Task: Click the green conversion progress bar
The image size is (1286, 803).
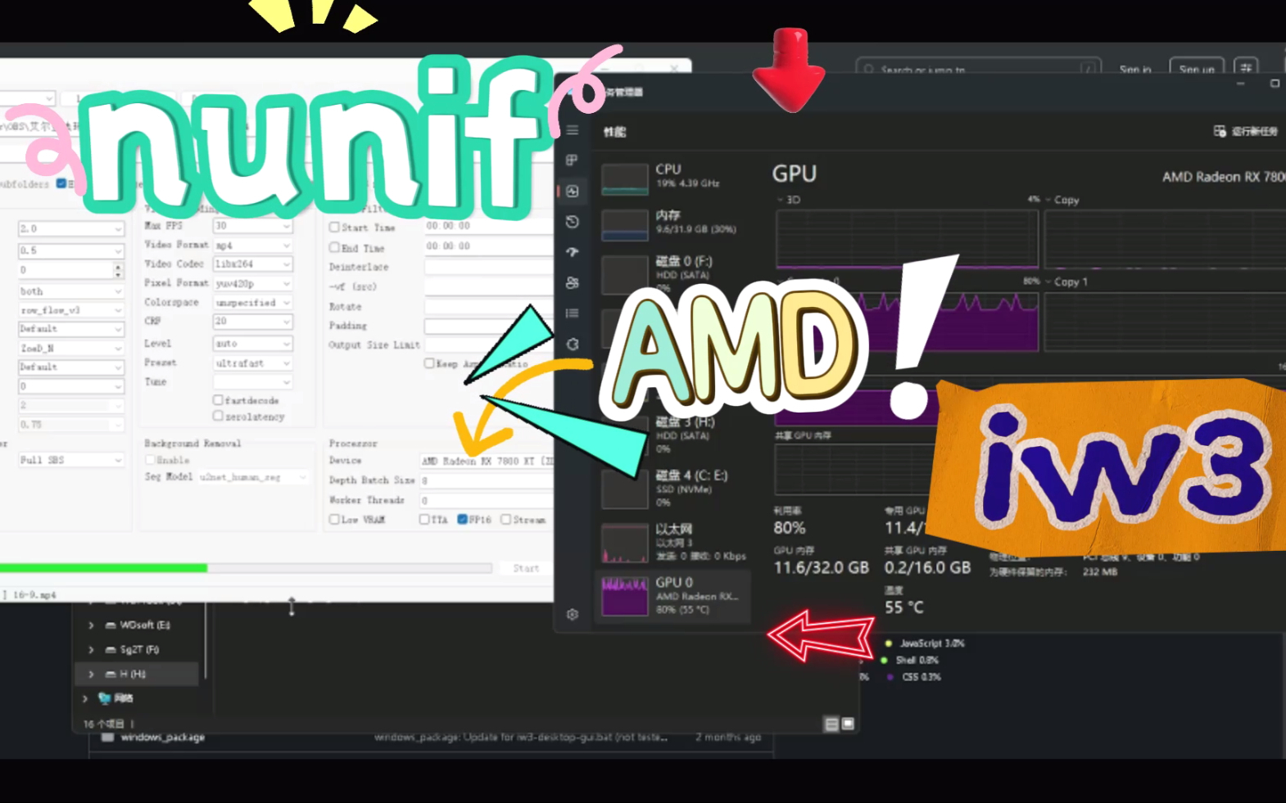Action: point(246,567)
